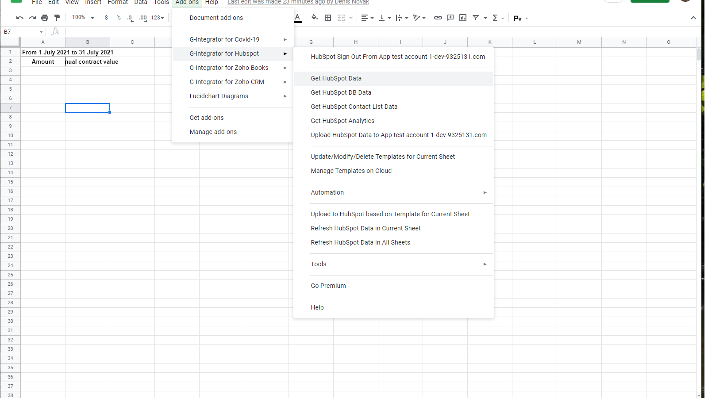Select Manage Templates on Cloud

(x=393, y=171)
